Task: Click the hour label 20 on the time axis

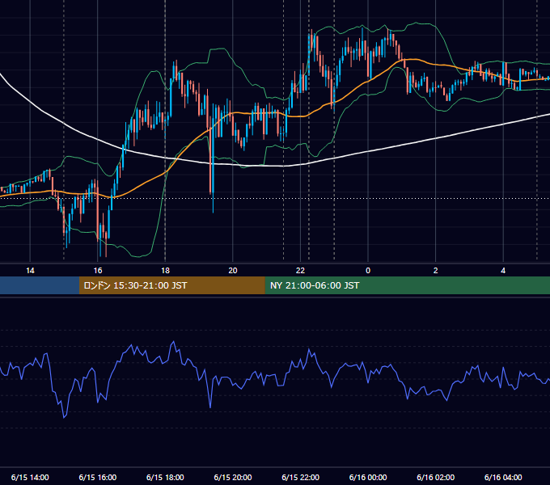Action: (x=233, y=271)
